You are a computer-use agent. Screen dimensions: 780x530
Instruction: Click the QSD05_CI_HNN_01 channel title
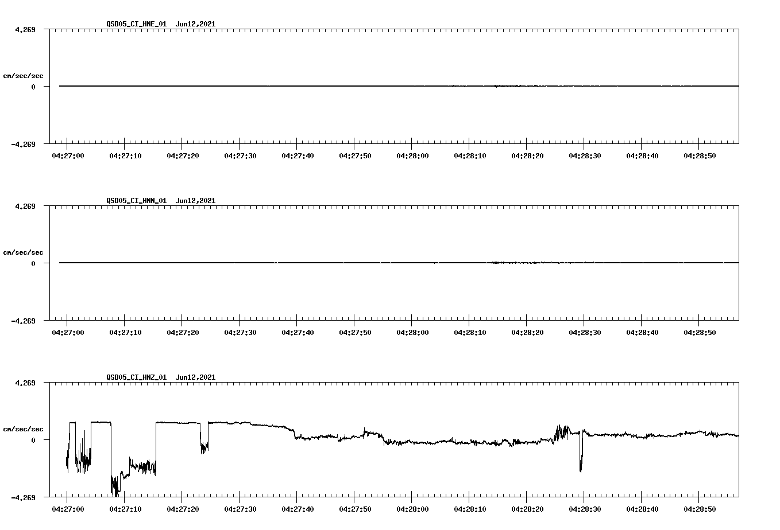(137, 201)
